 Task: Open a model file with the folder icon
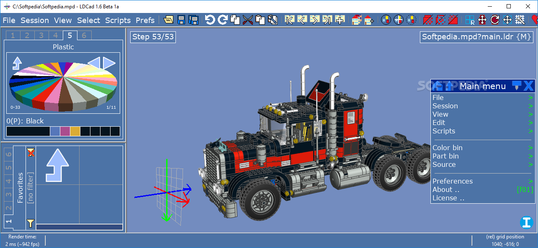tap(169, 20)
